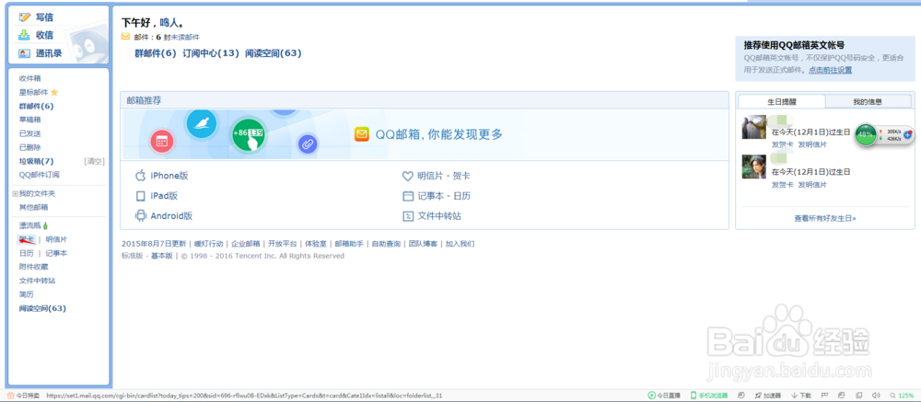
Task: Open the iPad版 download link
Action: pyautogui.click(x=165, y=196)
